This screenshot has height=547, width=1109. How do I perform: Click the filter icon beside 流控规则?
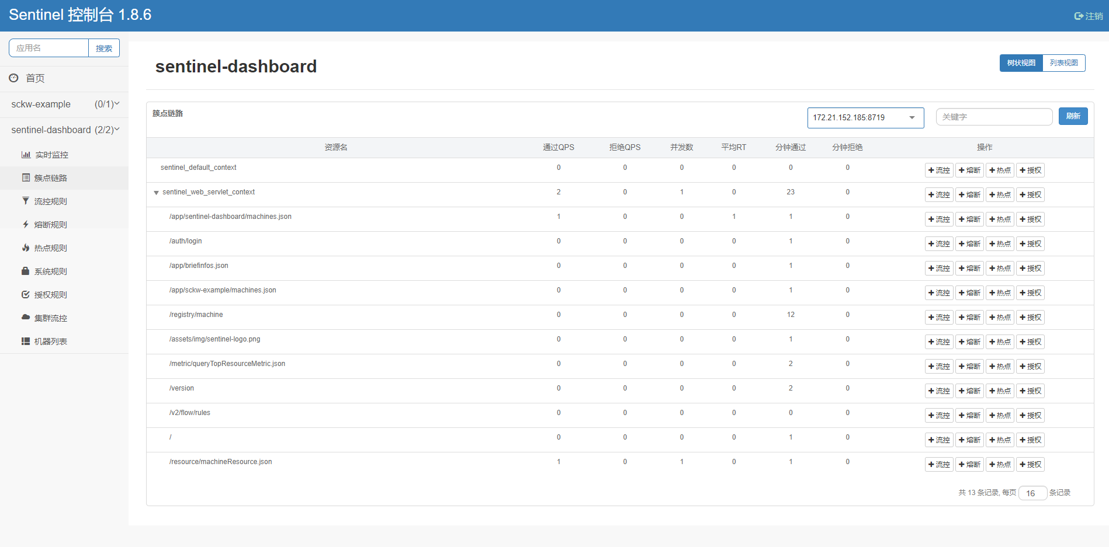coord(26,201)
